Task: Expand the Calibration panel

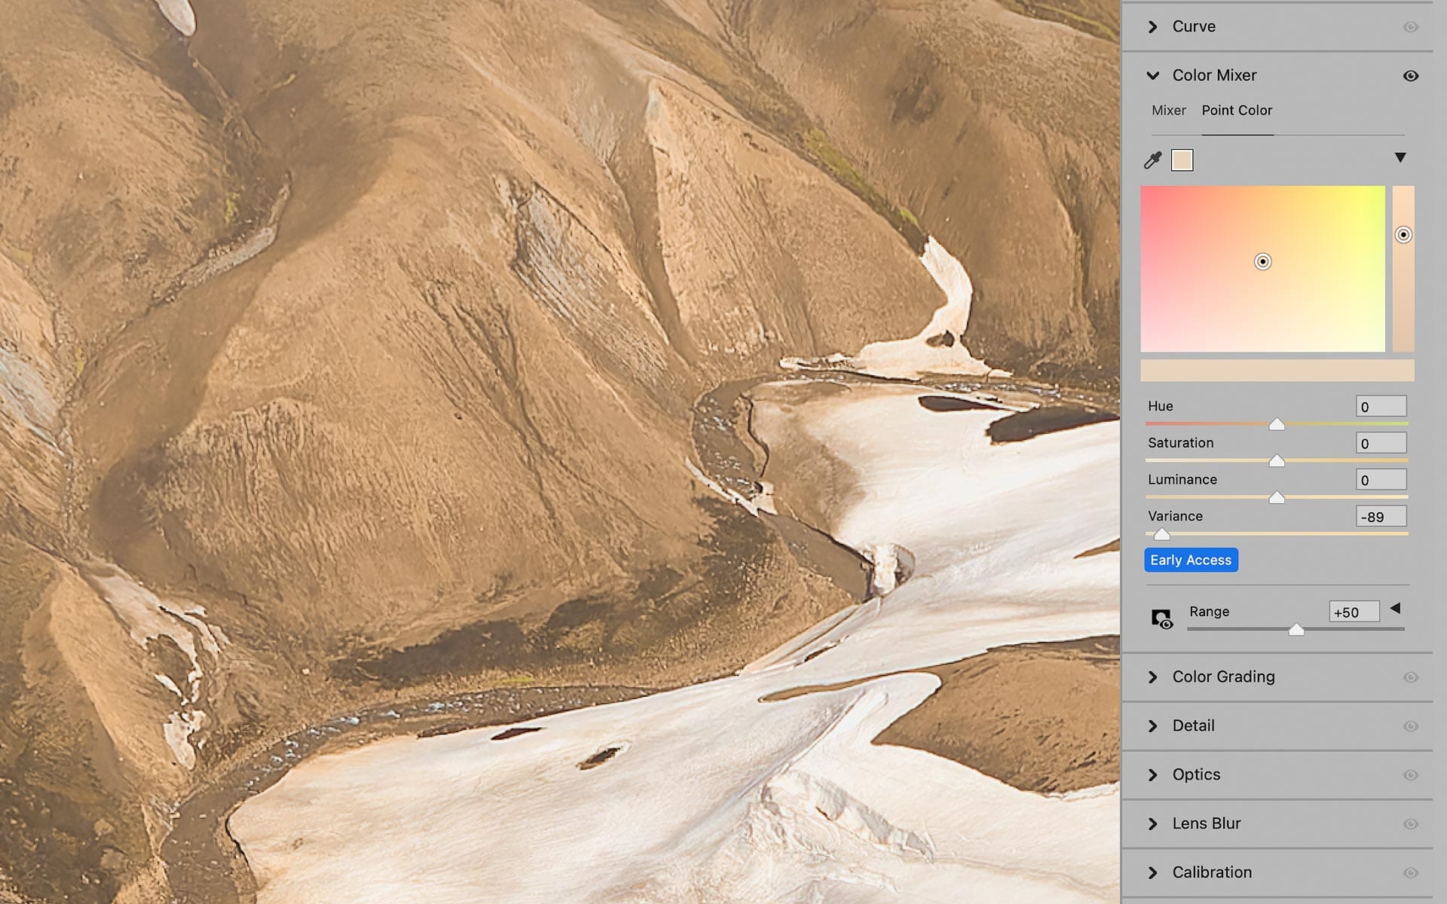Action: pos(1153,872)
